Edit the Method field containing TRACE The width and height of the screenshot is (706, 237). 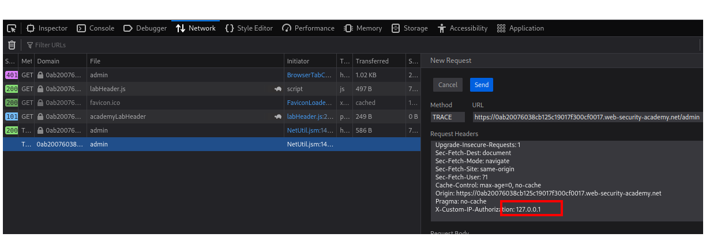(448, 117)
